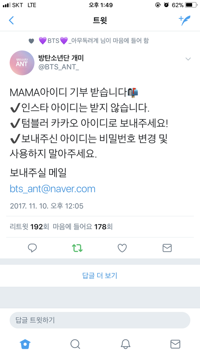This screenshot has height=356, width=200.
Task: View the 178 likes list
Action: 83,227
